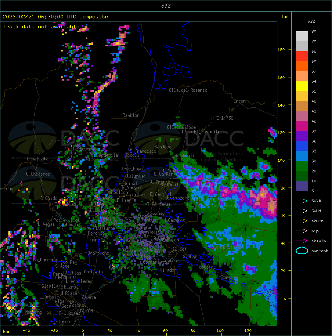
Task: Click the 'eburn' legend label
Action: pyautogui.click(x=317, y=221)
